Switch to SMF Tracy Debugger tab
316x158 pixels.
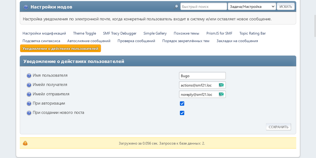[120, 33]
